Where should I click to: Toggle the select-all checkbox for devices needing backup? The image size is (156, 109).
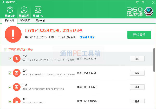pos(5,49)
